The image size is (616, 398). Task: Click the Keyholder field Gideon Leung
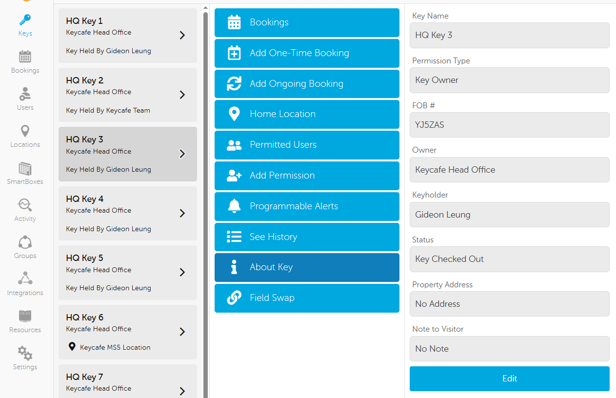click(510, 215)
